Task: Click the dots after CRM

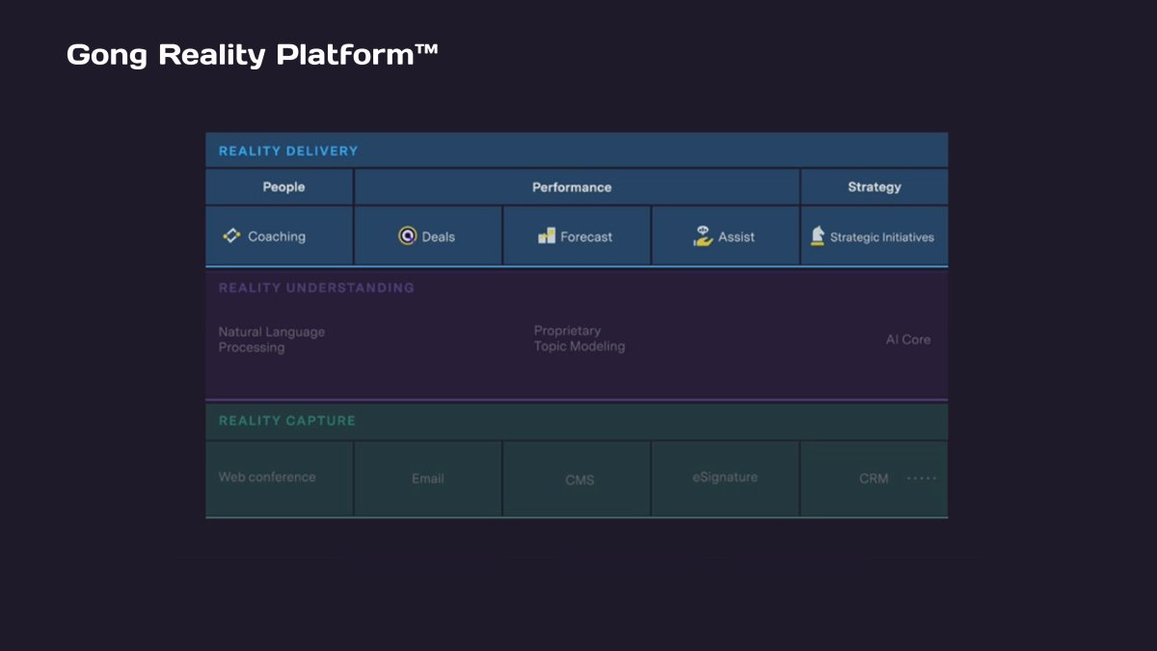Action: [922, 478]
